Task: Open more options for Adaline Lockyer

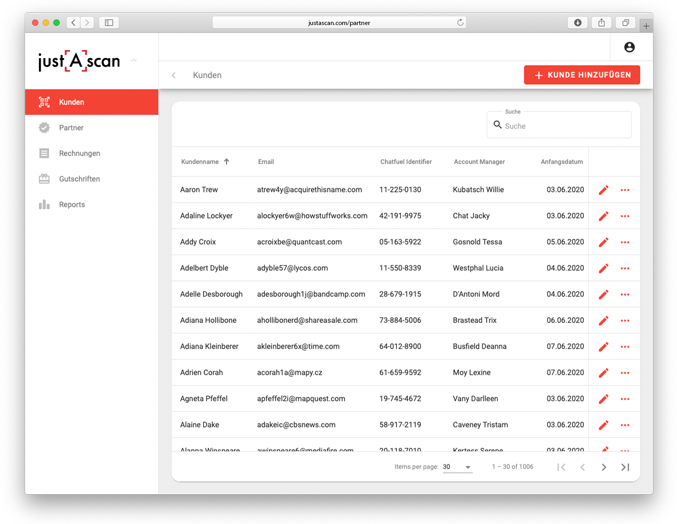Action: coord(625,216)
